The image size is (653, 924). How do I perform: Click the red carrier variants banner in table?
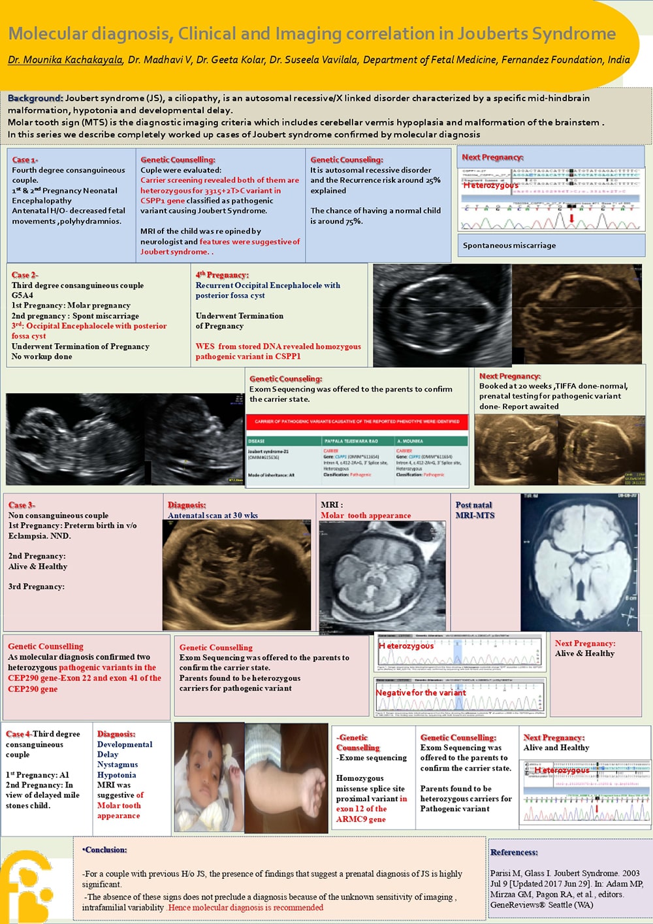click(x=357, y=421)
